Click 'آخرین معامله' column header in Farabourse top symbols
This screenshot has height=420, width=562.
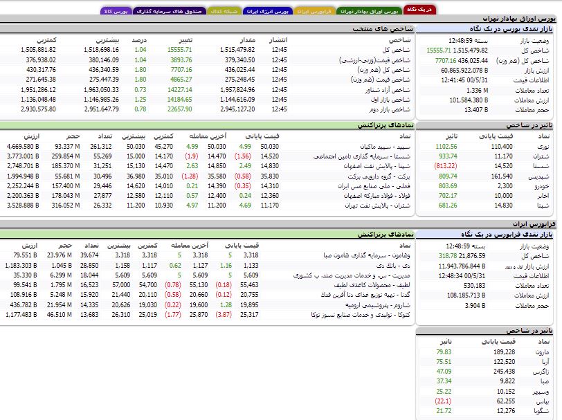point(190,246)
